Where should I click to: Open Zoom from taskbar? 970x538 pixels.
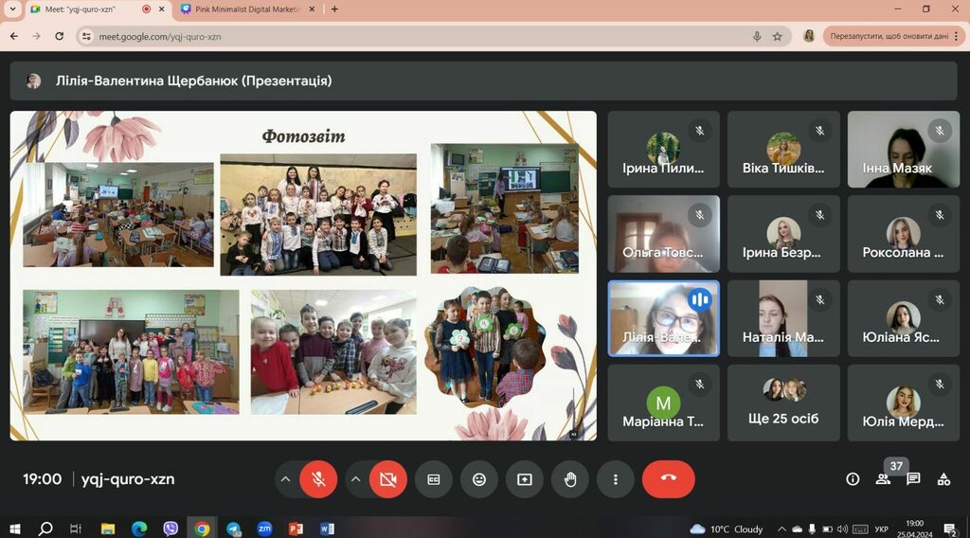(265, 529)
